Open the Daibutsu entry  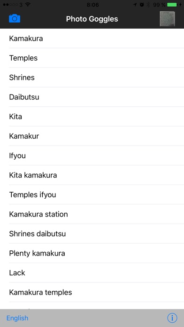92,97
